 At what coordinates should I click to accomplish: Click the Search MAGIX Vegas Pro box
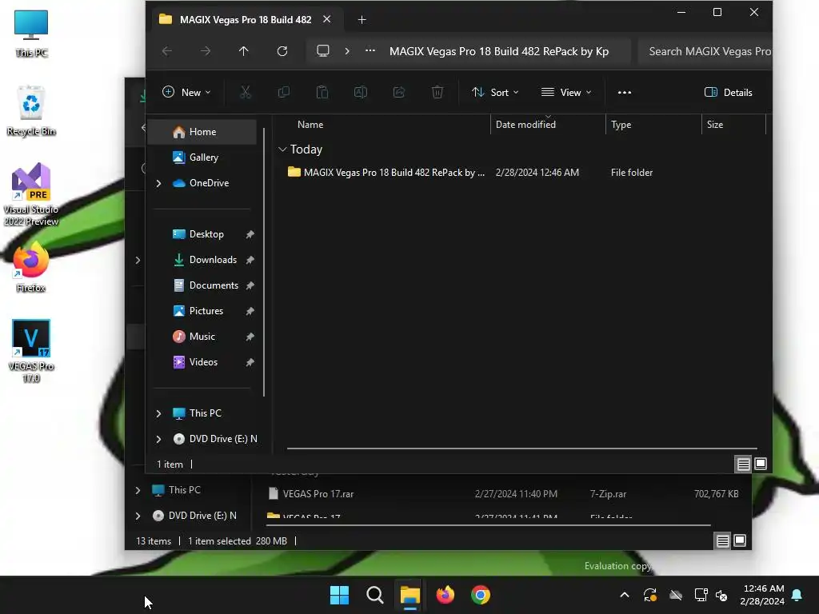tap(705, 51)
